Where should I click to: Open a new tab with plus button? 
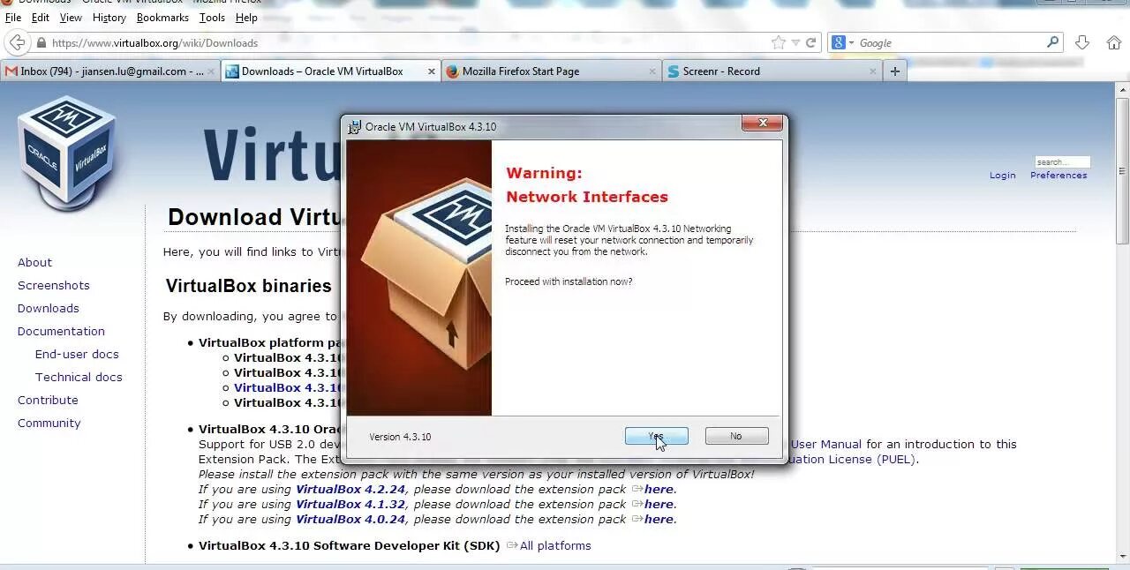point(894,71)
